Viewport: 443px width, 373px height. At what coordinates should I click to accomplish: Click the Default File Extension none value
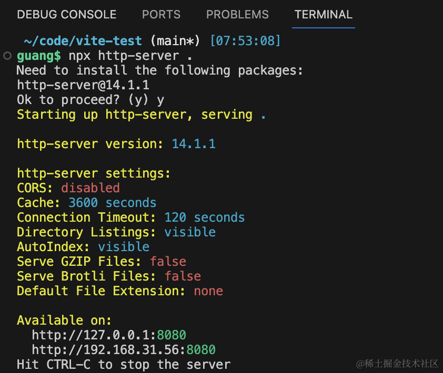click(x=208, y=291)
